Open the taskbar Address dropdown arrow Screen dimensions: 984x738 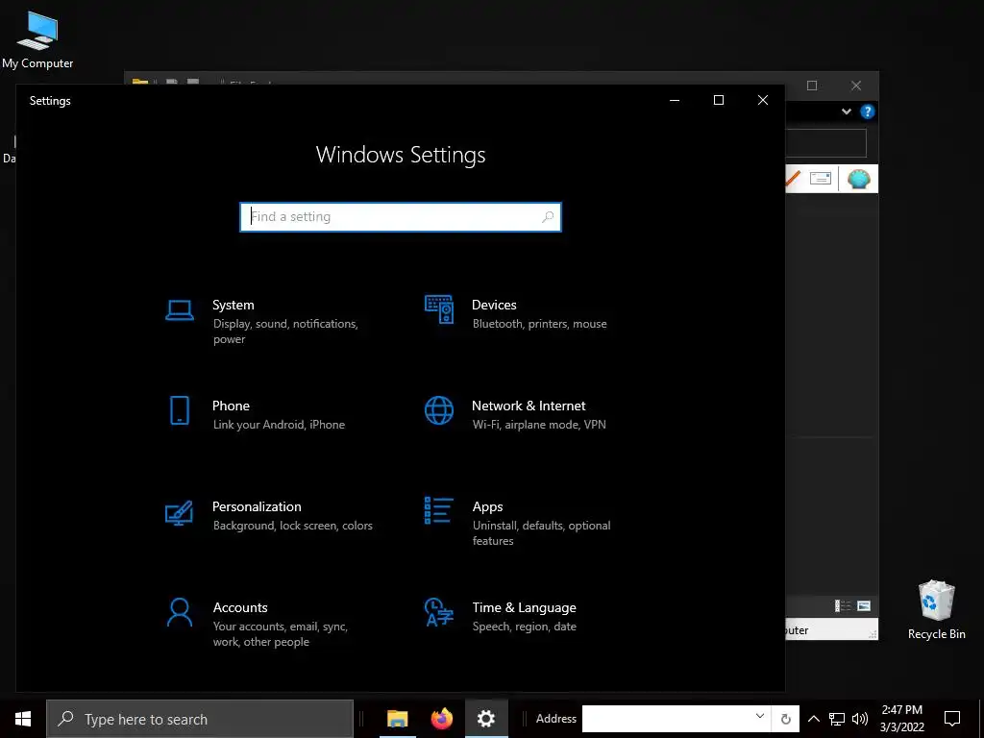(759, 716)
